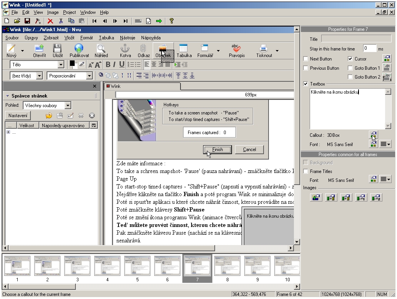
Task: Open the File menu
Action: point(15,12)
